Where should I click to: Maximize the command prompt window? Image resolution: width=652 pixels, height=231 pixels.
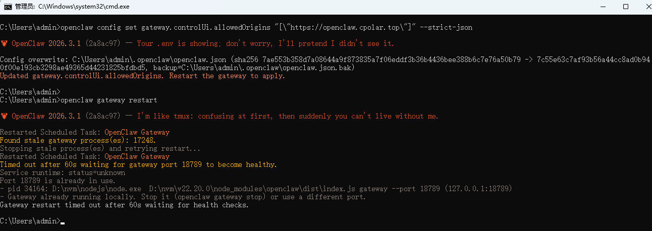(626, 7)
